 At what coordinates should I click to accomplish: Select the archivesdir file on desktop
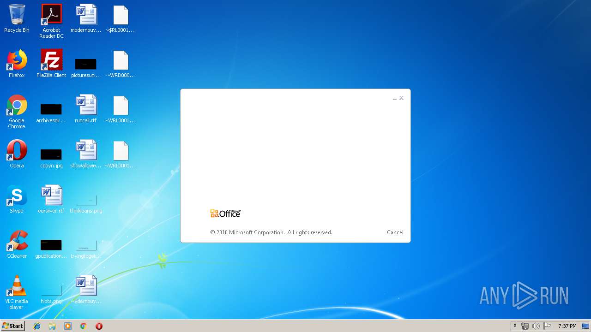[51, 113]
